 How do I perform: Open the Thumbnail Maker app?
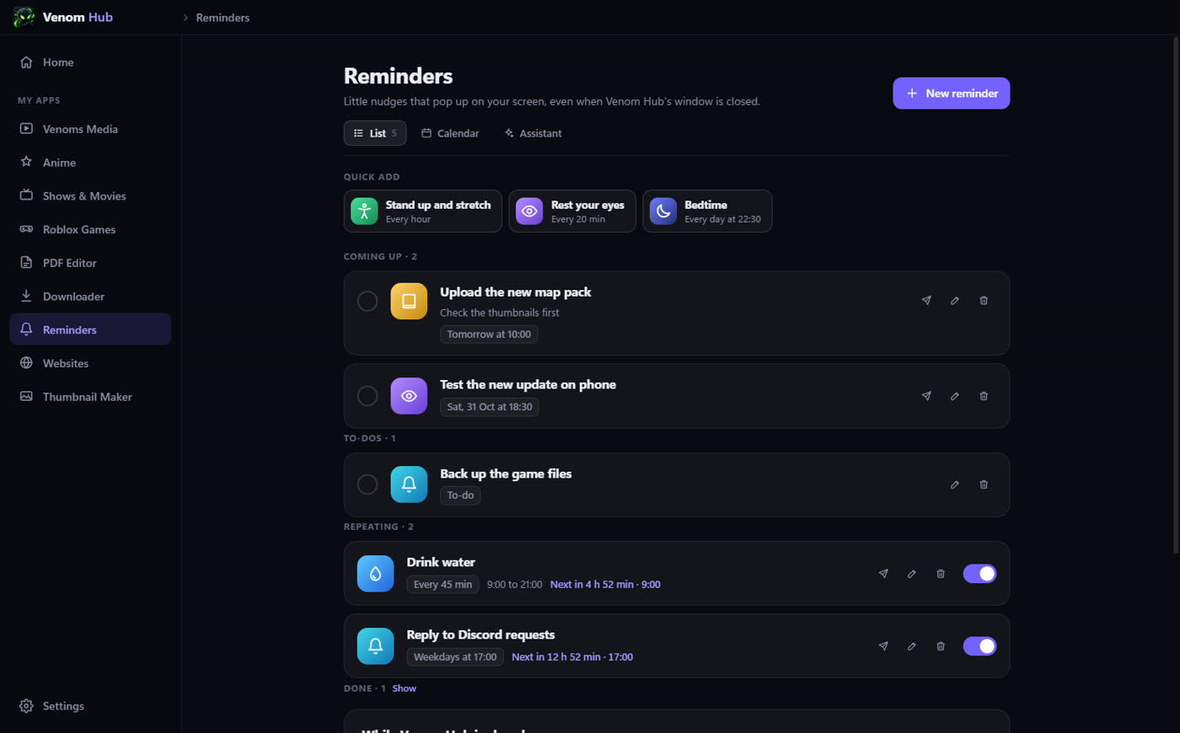(x=90, y=397)
